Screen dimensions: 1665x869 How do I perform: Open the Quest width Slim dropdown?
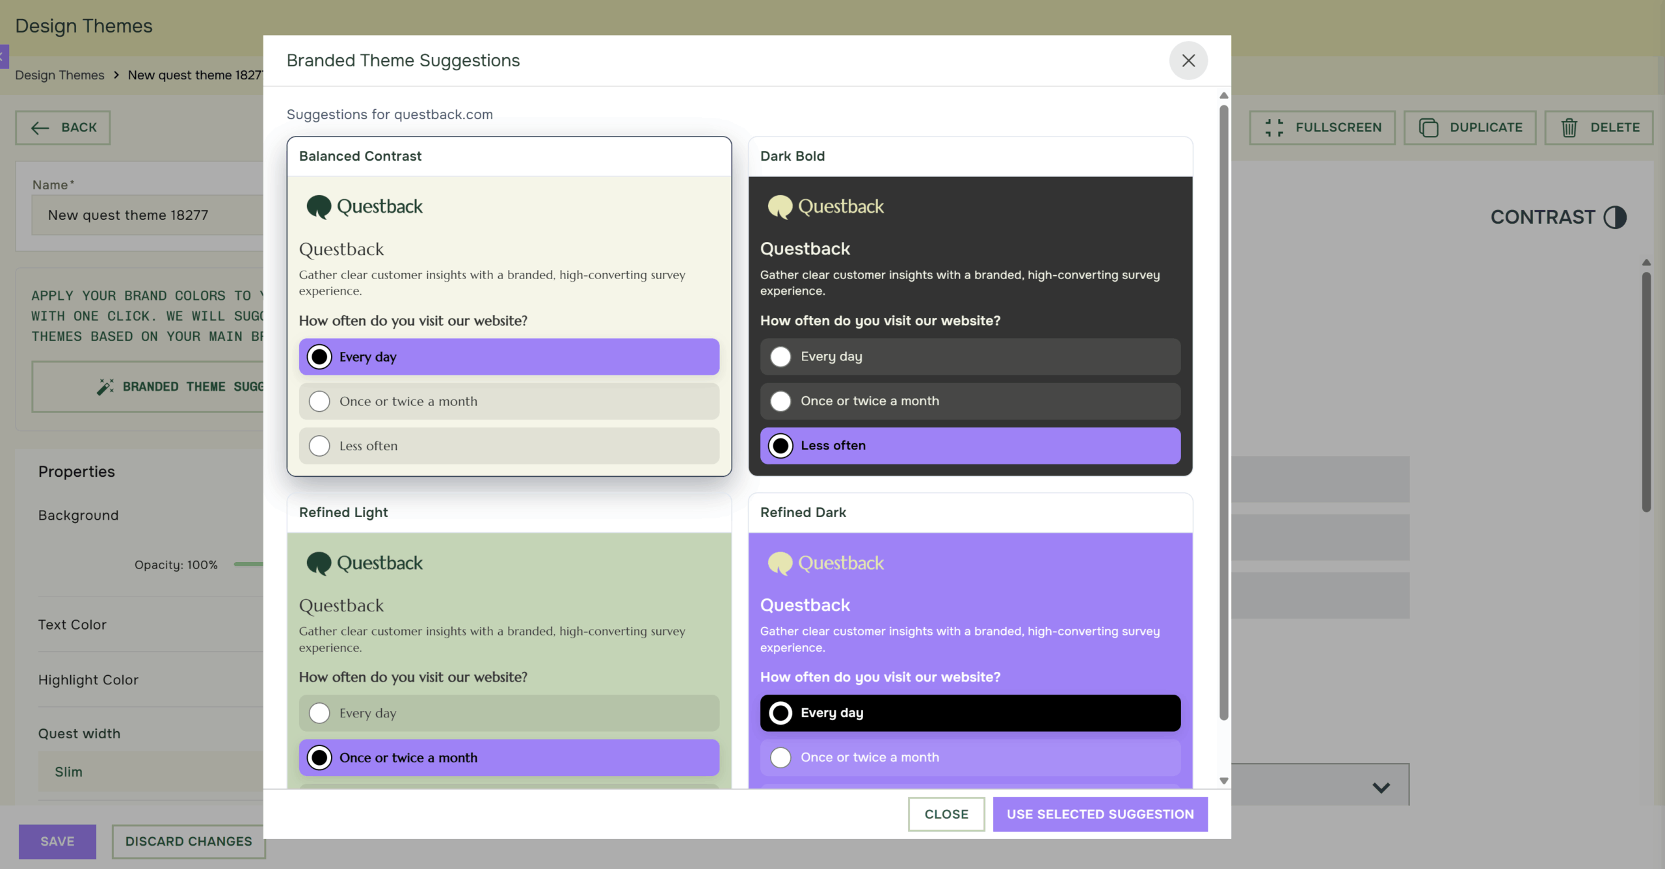[x=151, y=772]
